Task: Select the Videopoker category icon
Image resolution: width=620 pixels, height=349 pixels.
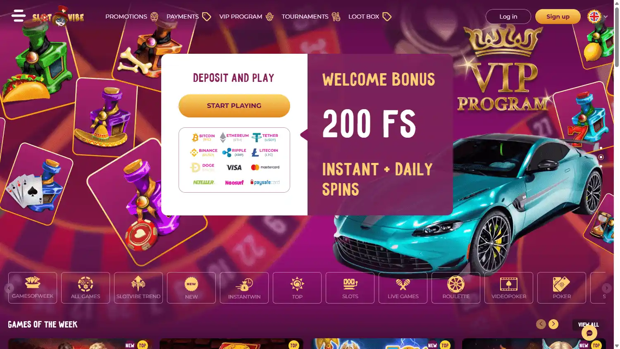Action: tap(509, 284)
